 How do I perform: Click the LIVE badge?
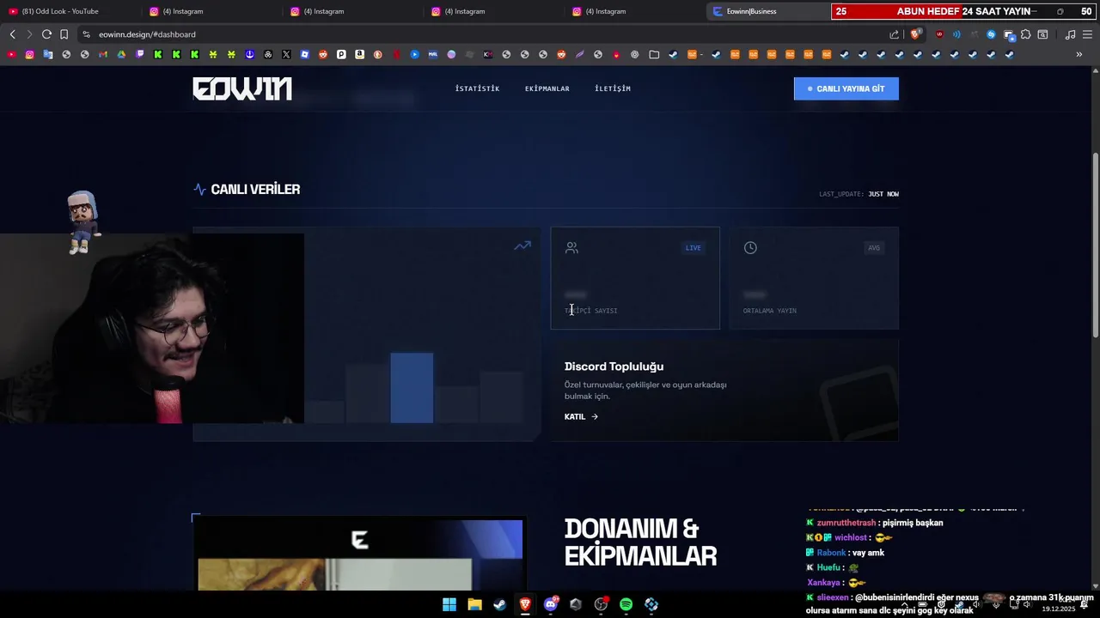coord(693,248)
